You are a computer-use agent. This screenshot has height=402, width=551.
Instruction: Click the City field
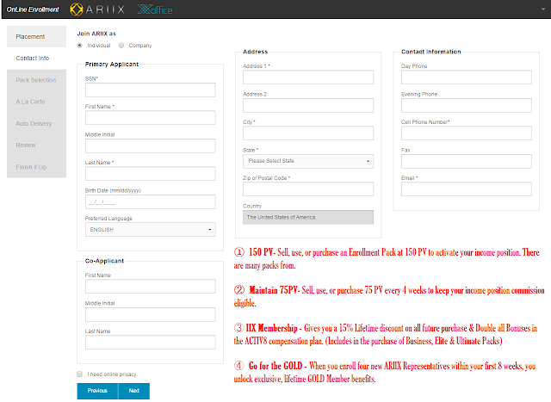click(x=308, y=133)
